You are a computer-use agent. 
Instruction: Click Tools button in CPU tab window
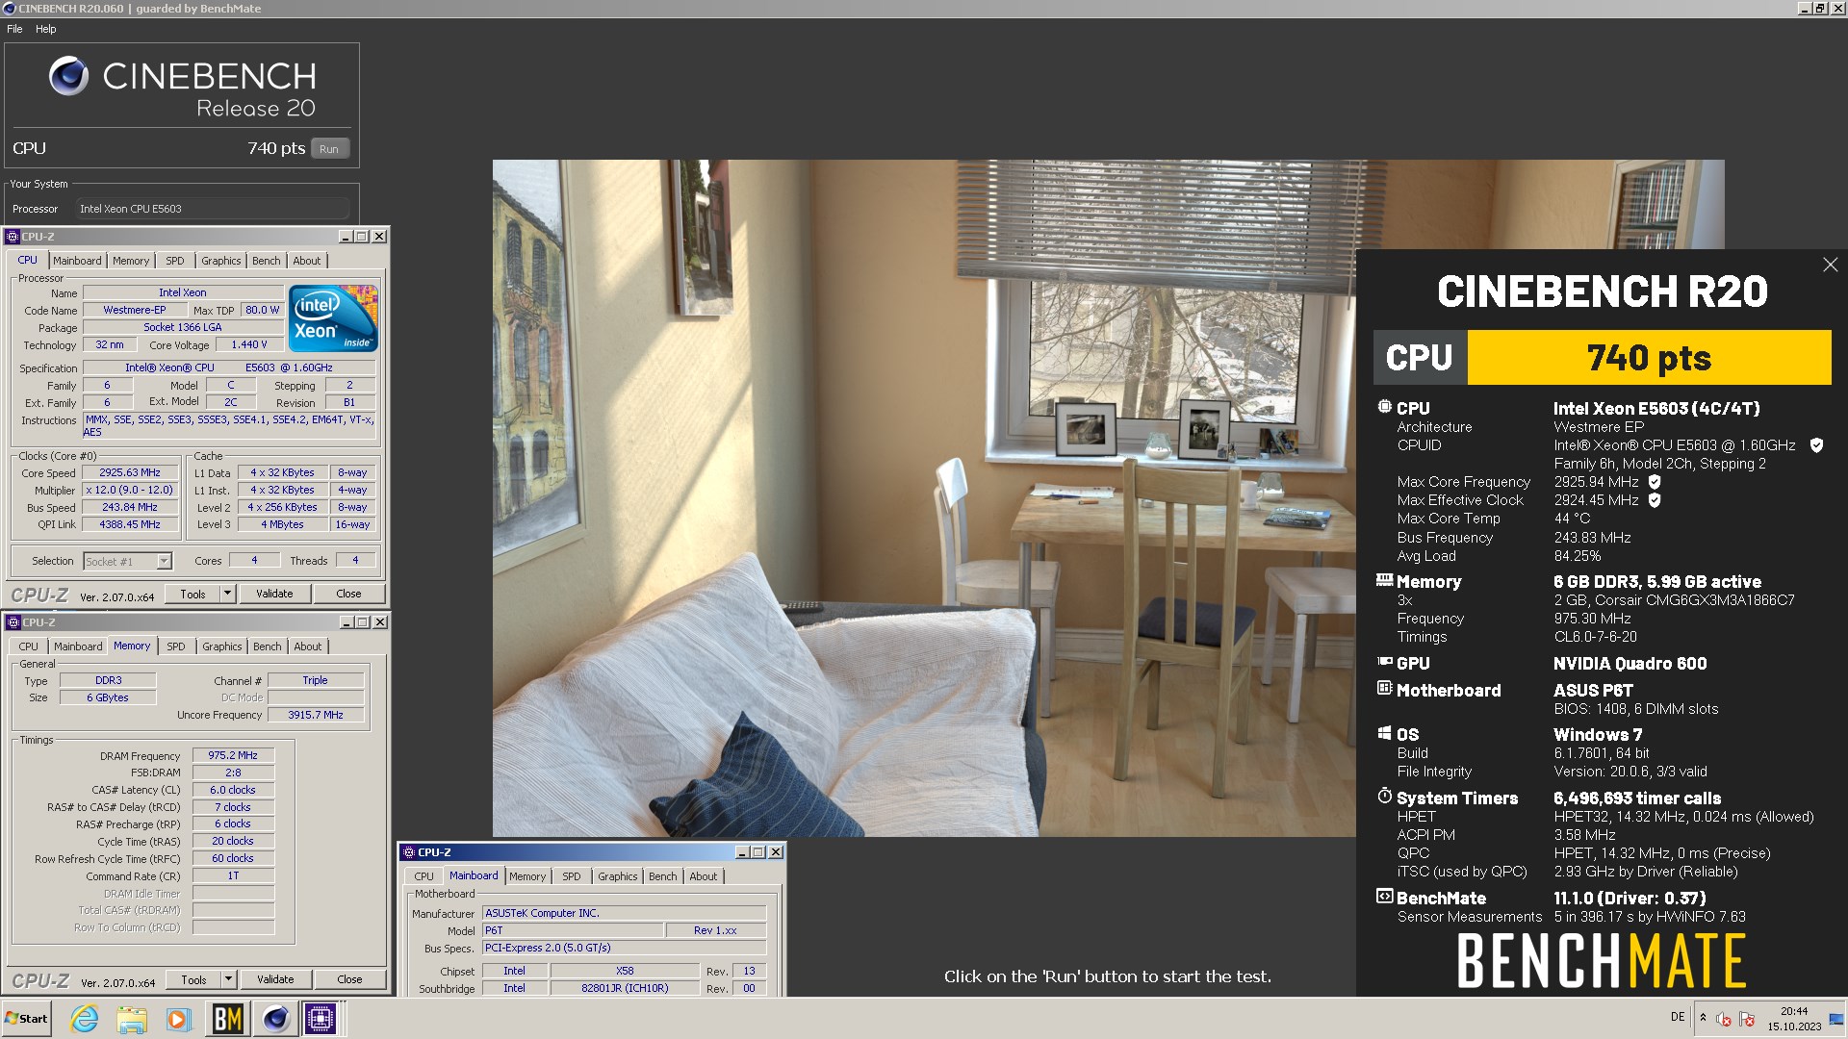(x=192, y=594)
